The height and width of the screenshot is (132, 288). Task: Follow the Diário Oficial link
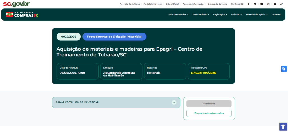[x=172, y=4]
